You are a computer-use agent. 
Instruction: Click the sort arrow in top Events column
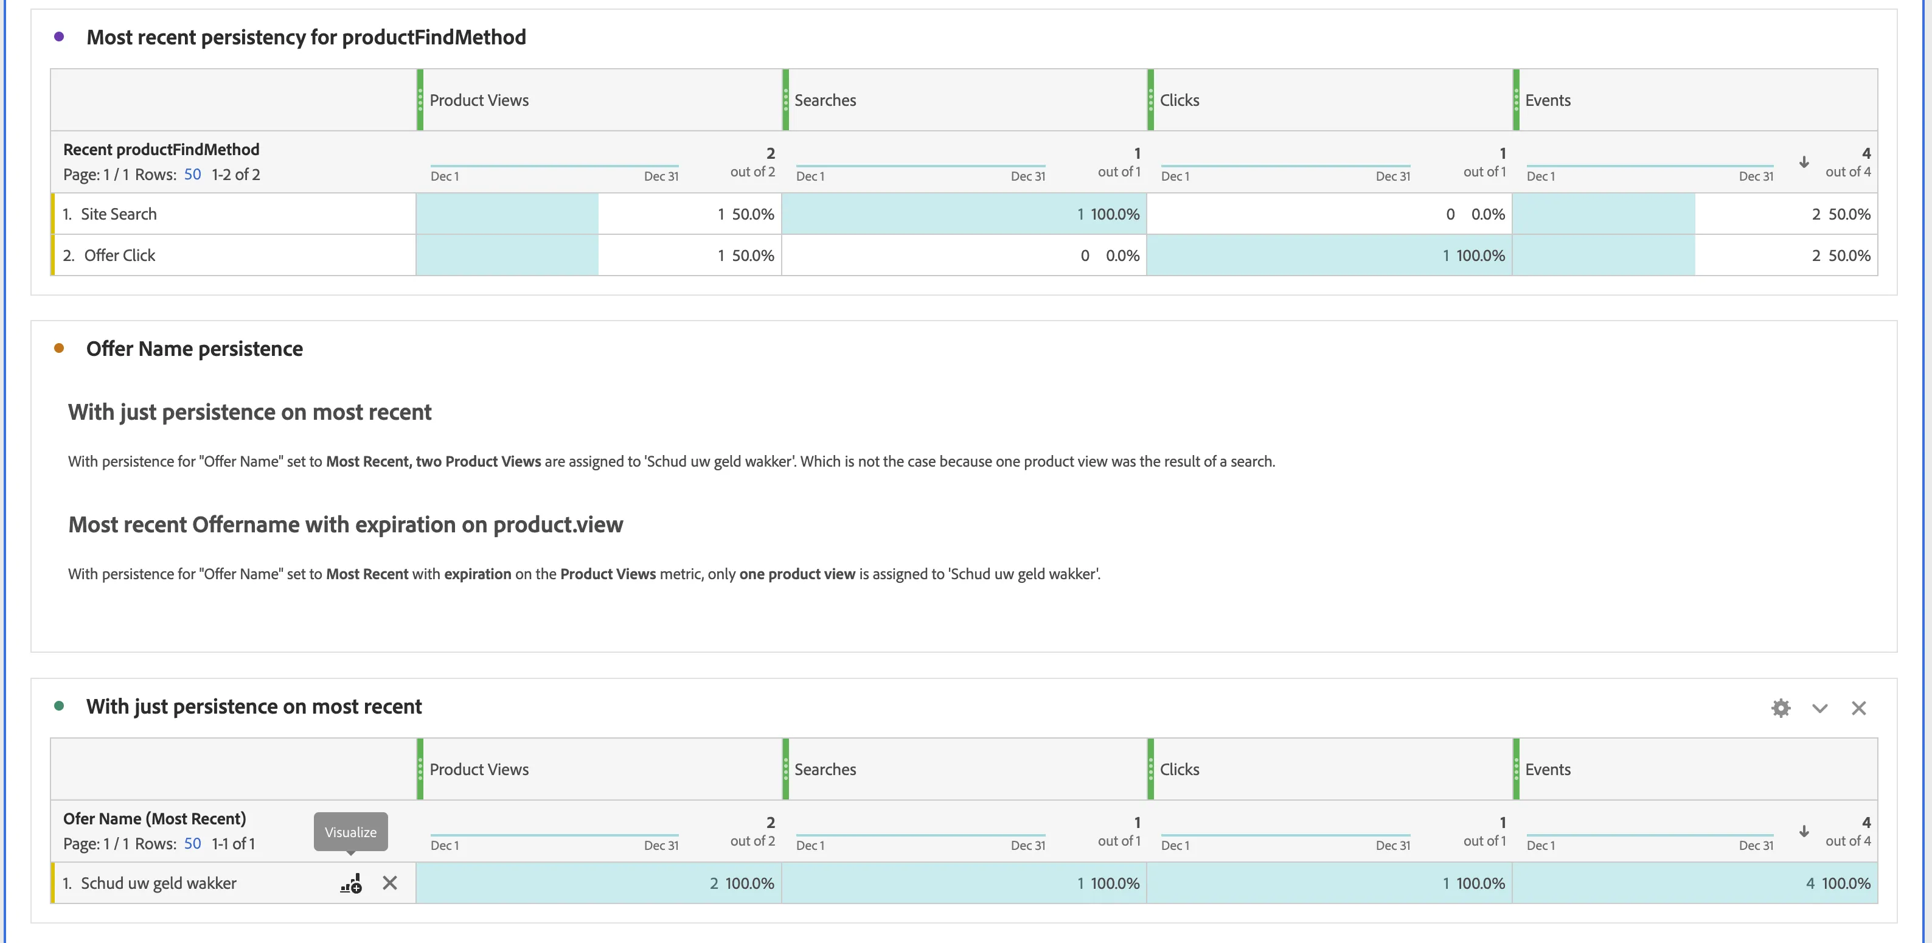coord(1804,162)
